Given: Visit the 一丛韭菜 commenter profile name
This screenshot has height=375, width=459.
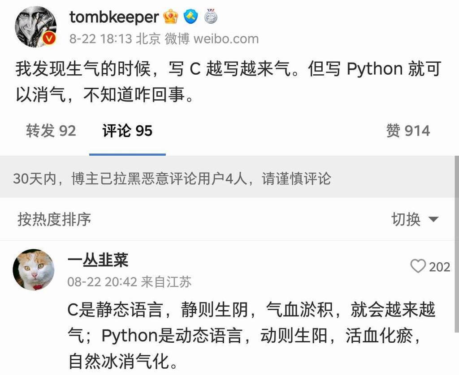Looking at the screenshot, I should (x=98, y=260).
